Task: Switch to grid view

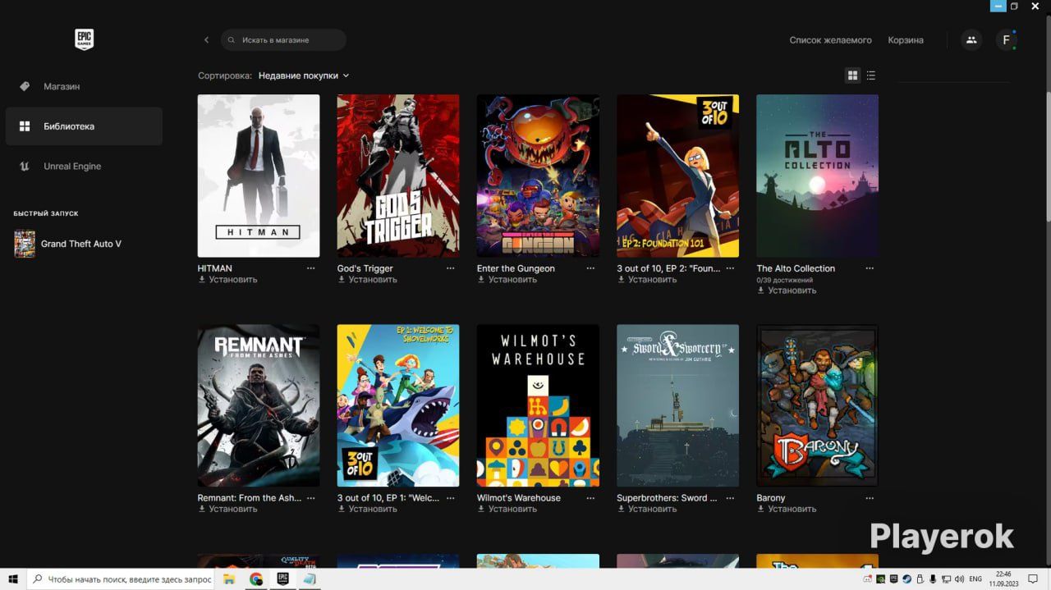Action: click(x=852, y=75)
